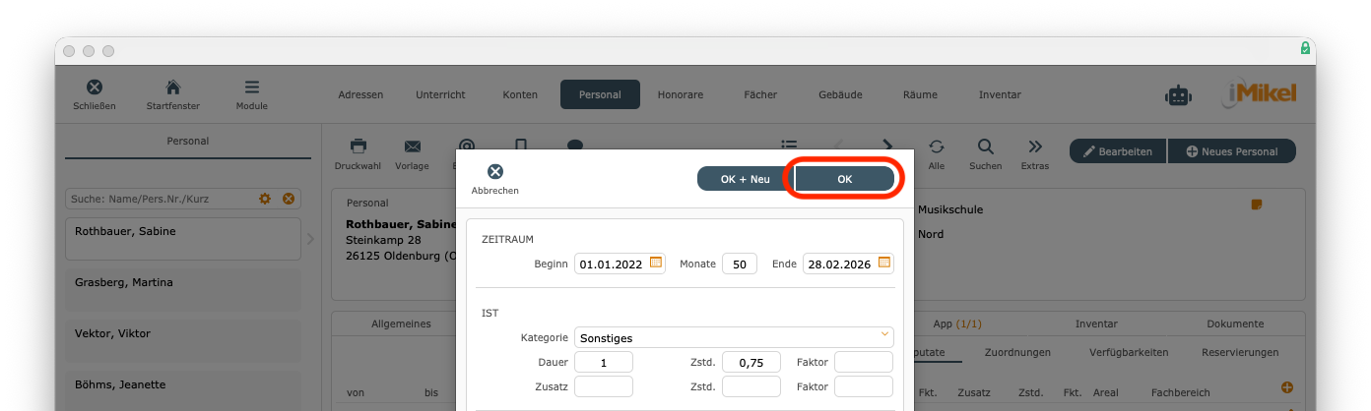
Task: Clear the search with the orange X icon
Action: coord(289,199)
